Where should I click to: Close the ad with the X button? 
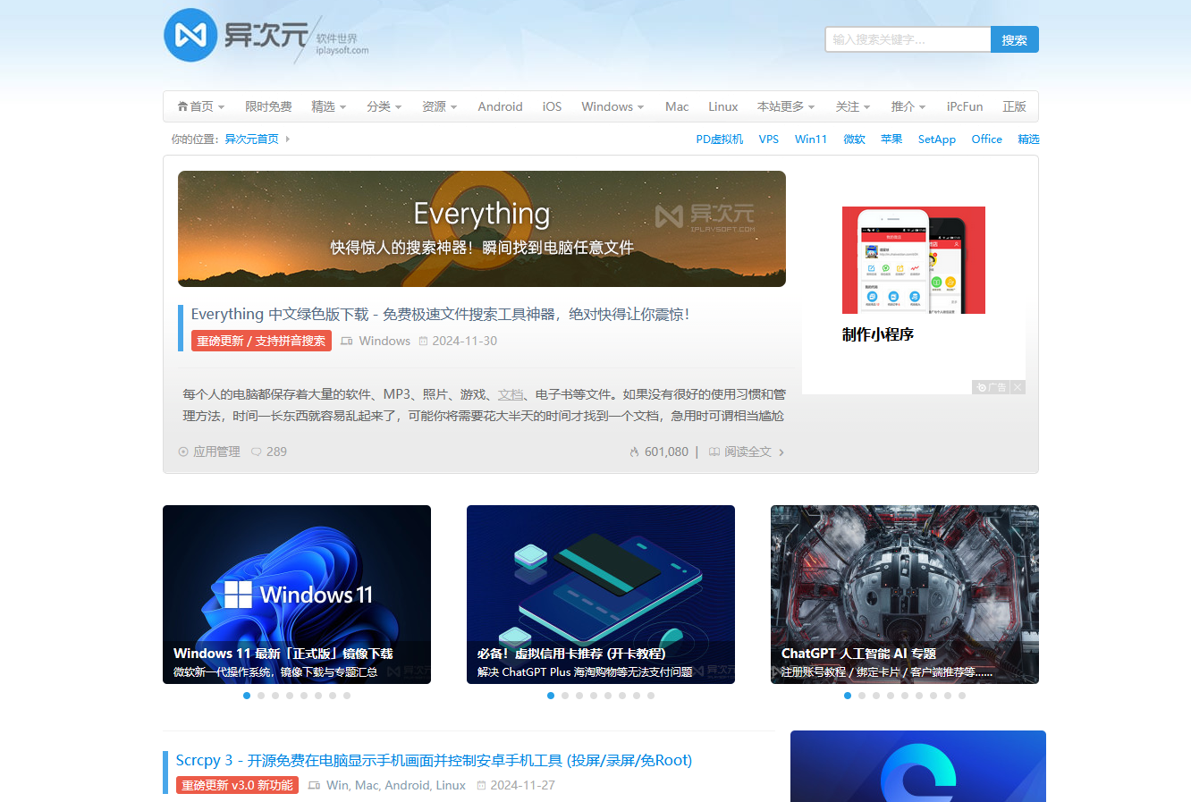1018,387
